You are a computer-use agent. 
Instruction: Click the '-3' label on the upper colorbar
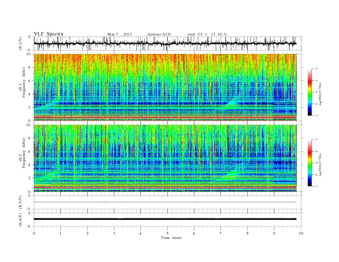(x=316, y=69)
